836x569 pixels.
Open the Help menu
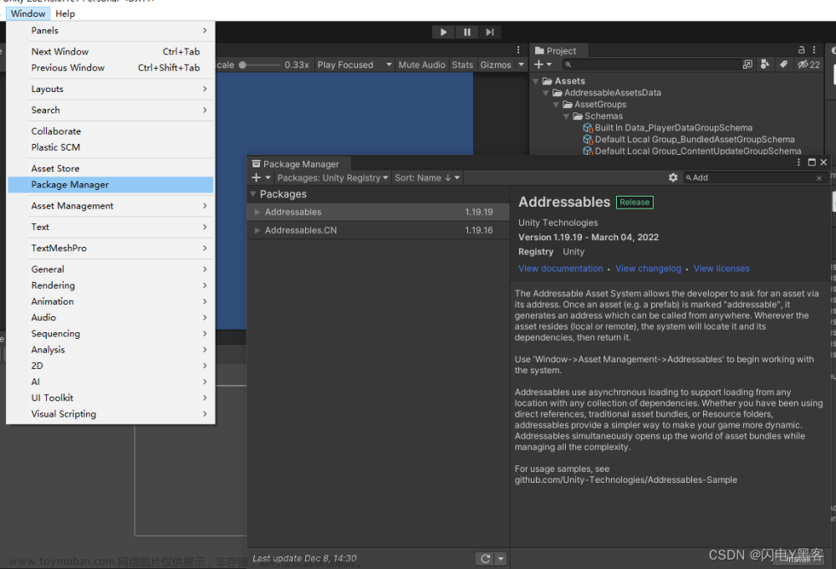pos(65,14)
